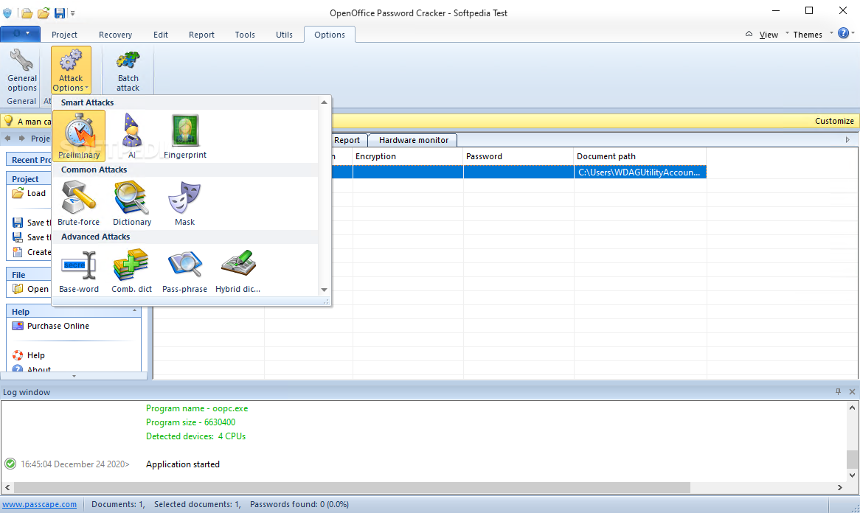
Task: Visit the www.passcape.com link
Action: click(x=40, y=504)
